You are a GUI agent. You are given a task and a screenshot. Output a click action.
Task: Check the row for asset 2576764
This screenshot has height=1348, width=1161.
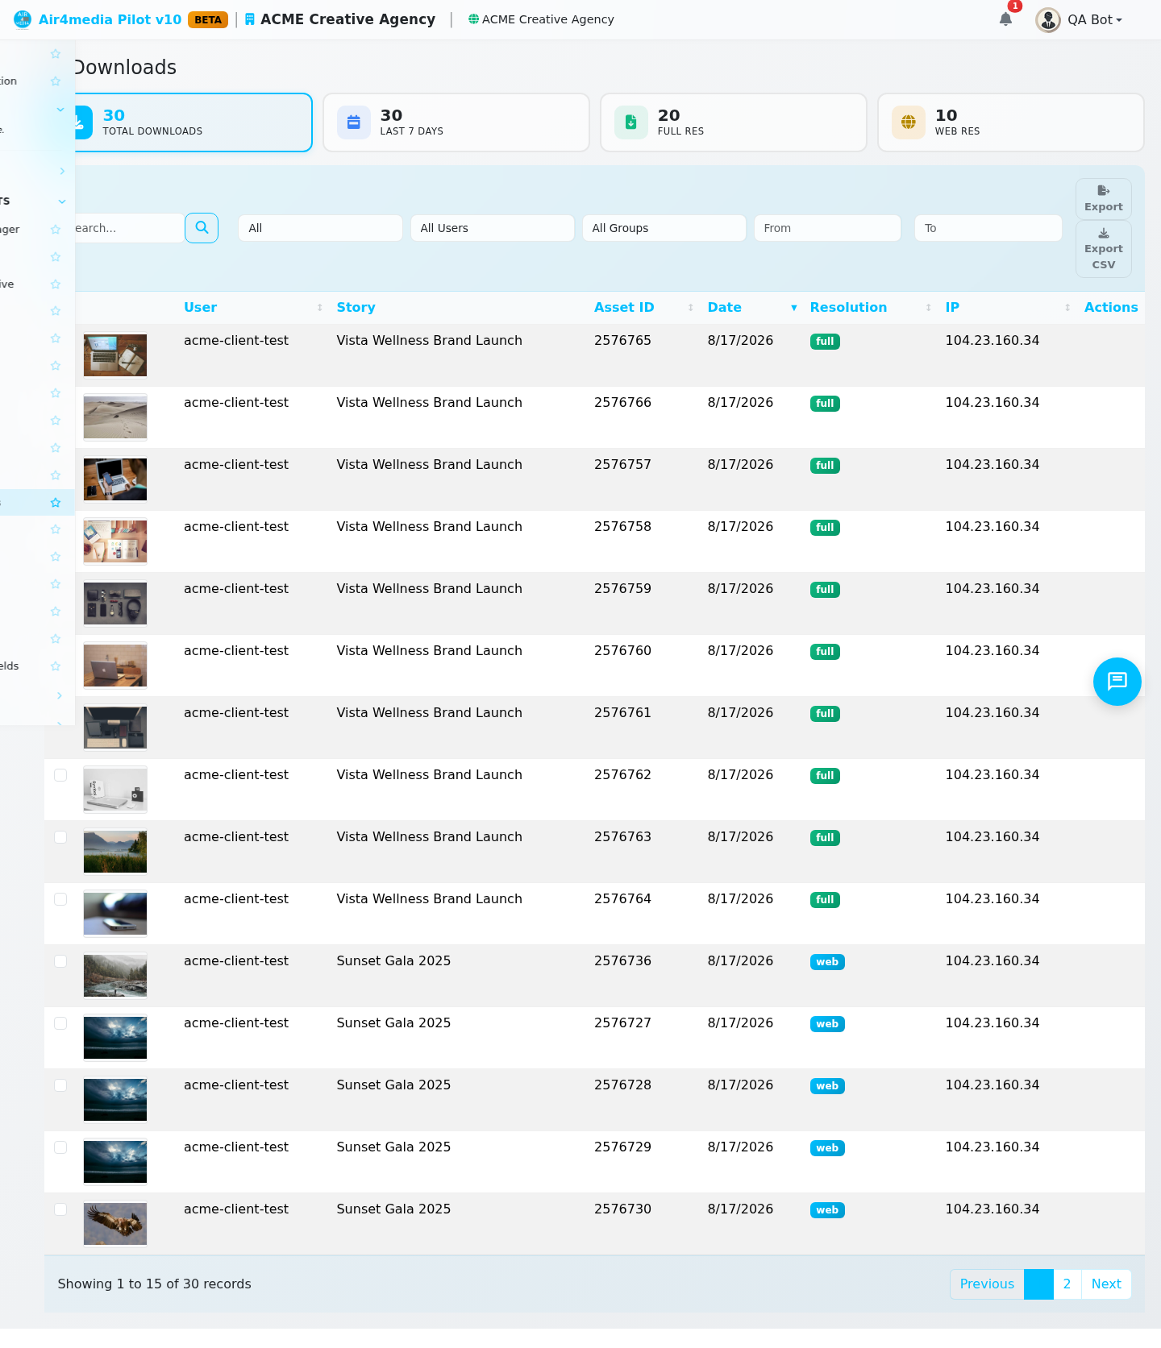pos(60,899)
